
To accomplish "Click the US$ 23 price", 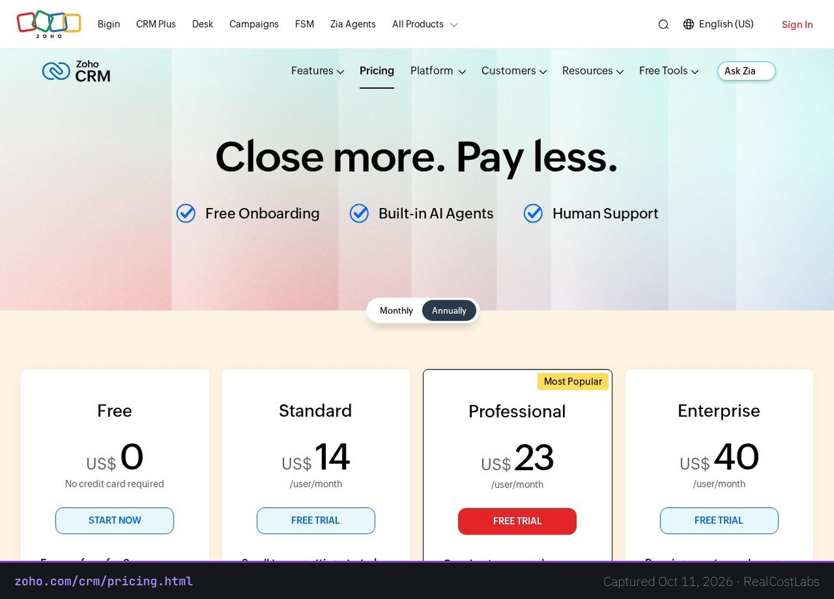I will pos(517,458).
